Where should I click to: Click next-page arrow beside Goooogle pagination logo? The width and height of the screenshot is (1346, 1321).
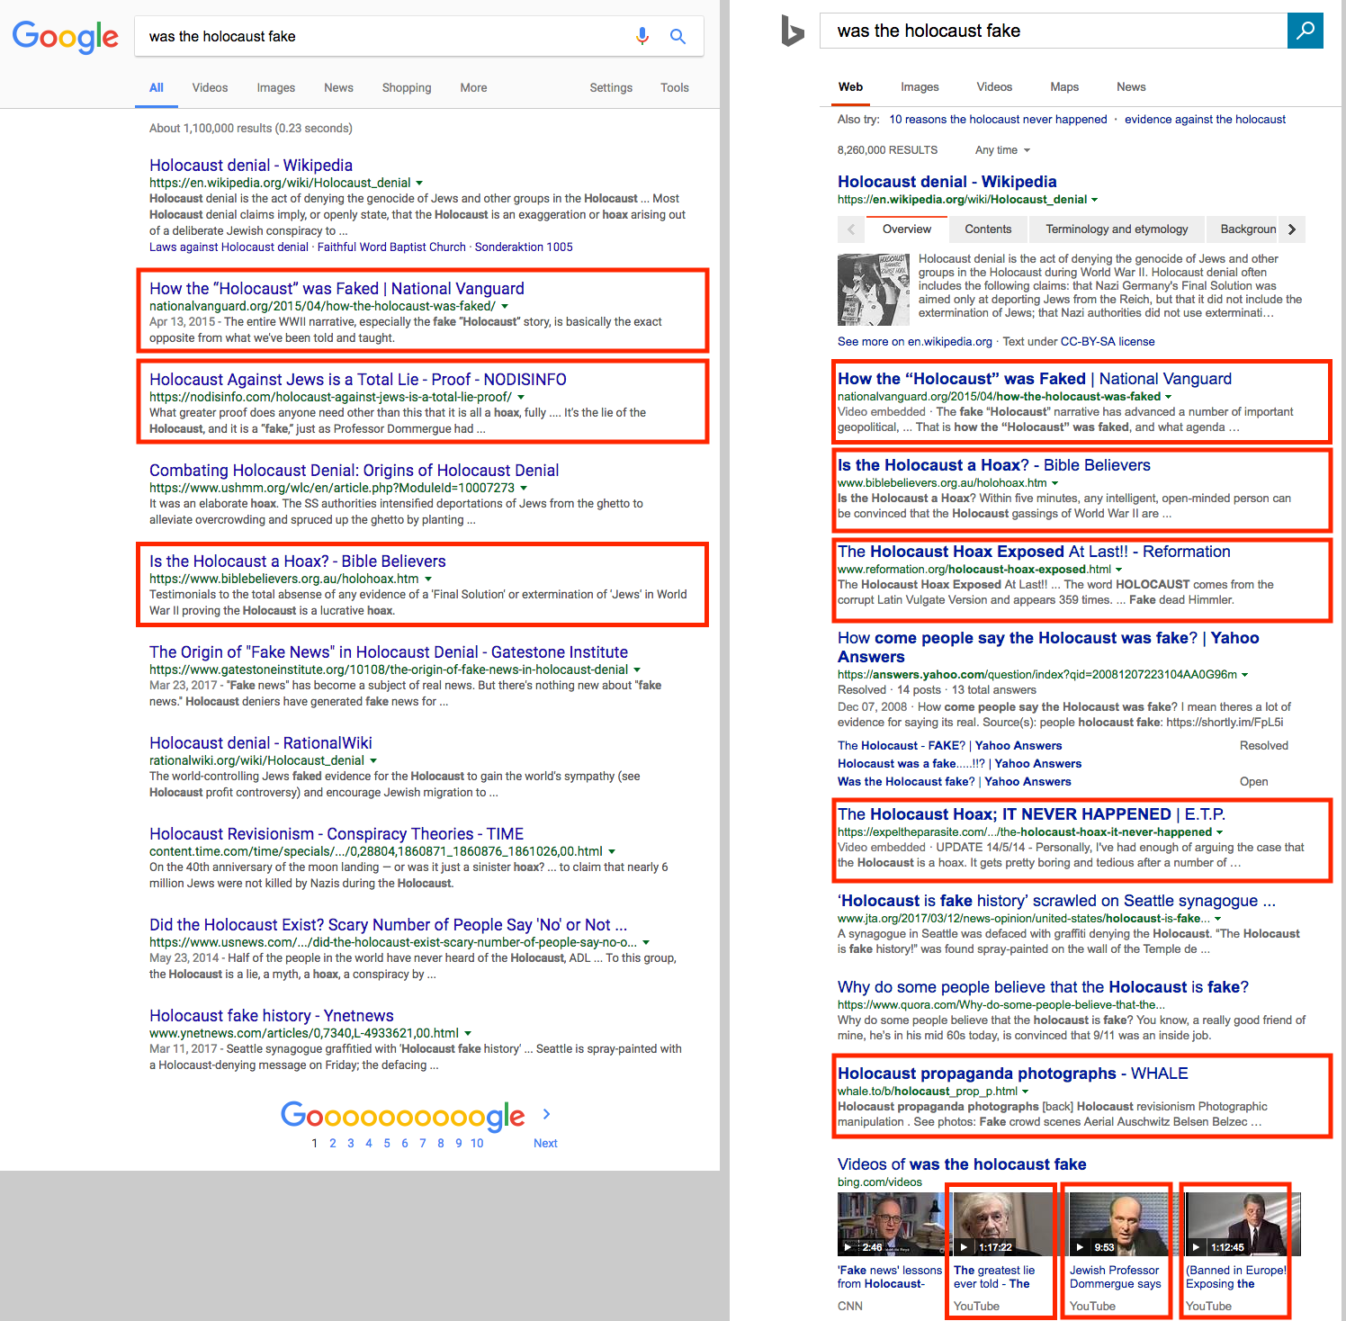[546, 1114]
